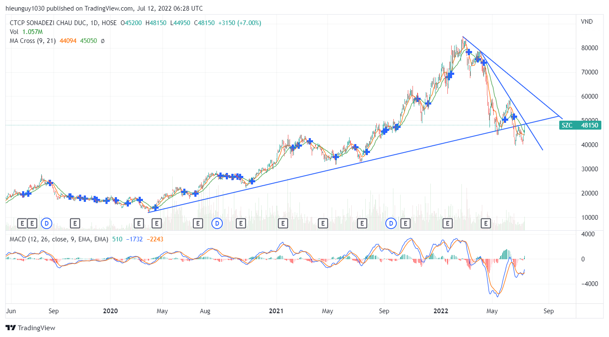Click the 60000 price axis label
This screenshot has width=609, height=337.
pos(590,96)
